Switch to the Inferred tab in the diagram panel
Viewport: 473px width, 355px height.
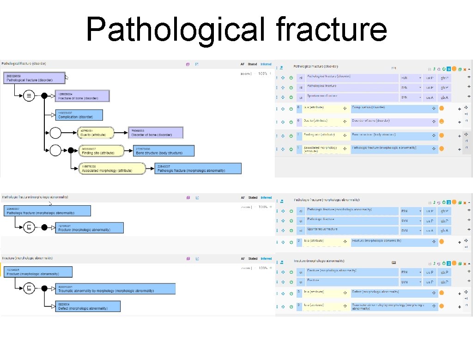(x=266, y=64)
